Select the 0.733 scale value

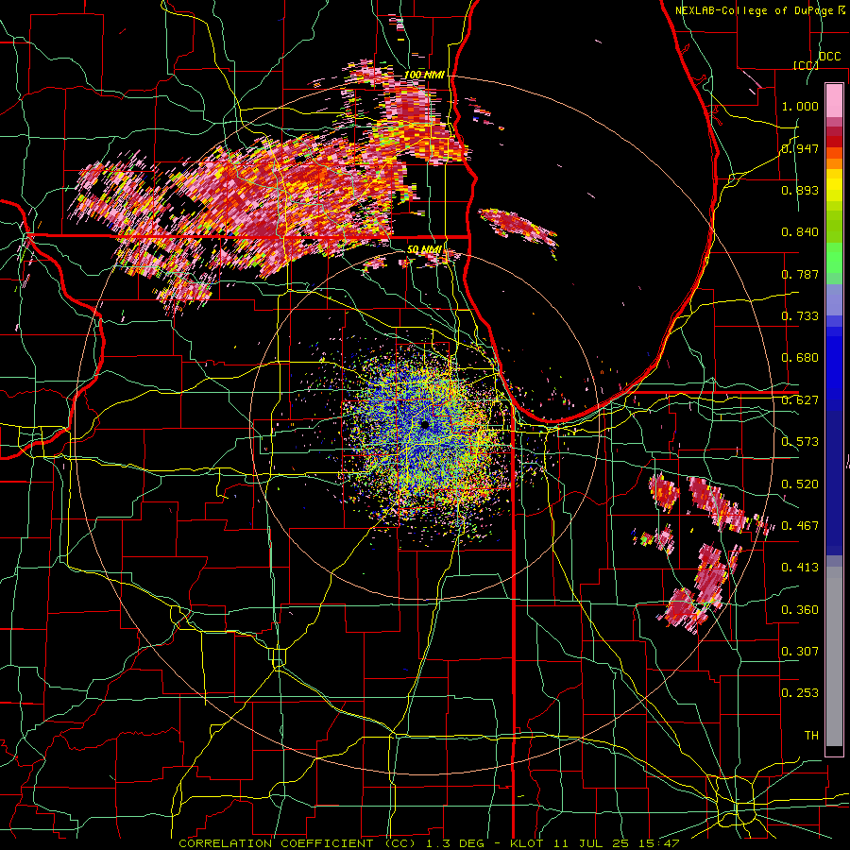800,316
